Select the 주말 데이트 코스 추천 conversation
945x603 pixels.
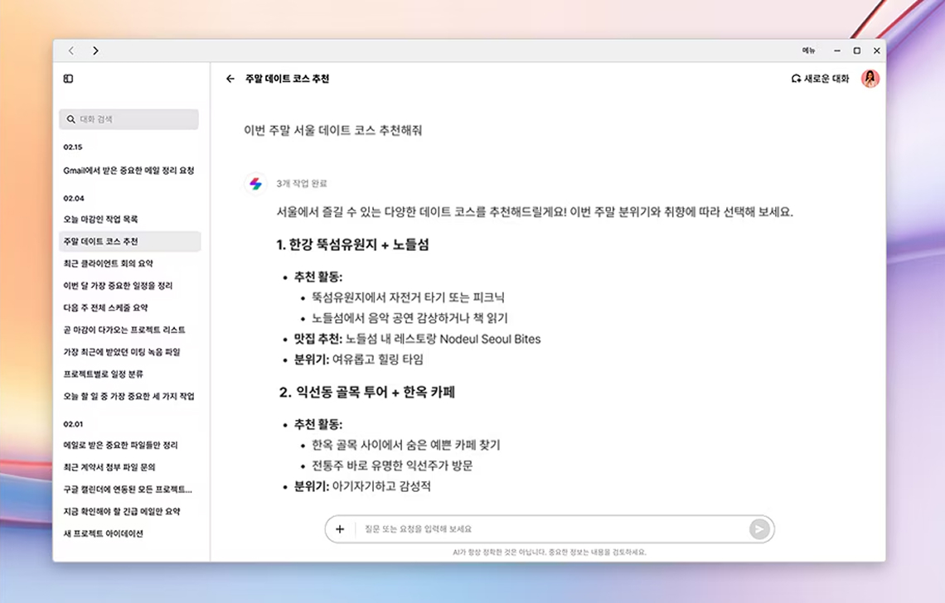(128, 241)
